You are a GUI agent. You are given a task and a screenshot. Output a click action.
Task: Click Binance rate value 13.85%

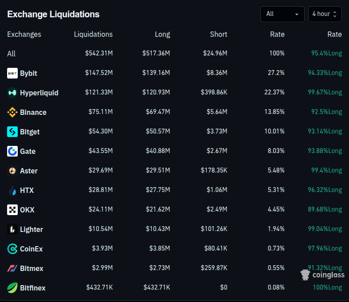[x=274, y=112]
